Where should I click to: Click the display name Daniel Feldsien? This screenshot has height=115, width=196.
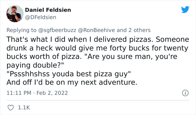point(48,10)
